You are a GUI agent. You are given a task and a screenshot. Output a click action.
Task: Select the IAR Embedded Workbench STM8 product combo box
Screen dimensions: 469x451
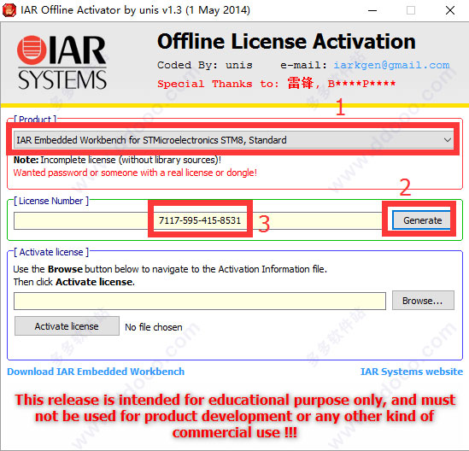pyautogui.click(x=233, y=140)
